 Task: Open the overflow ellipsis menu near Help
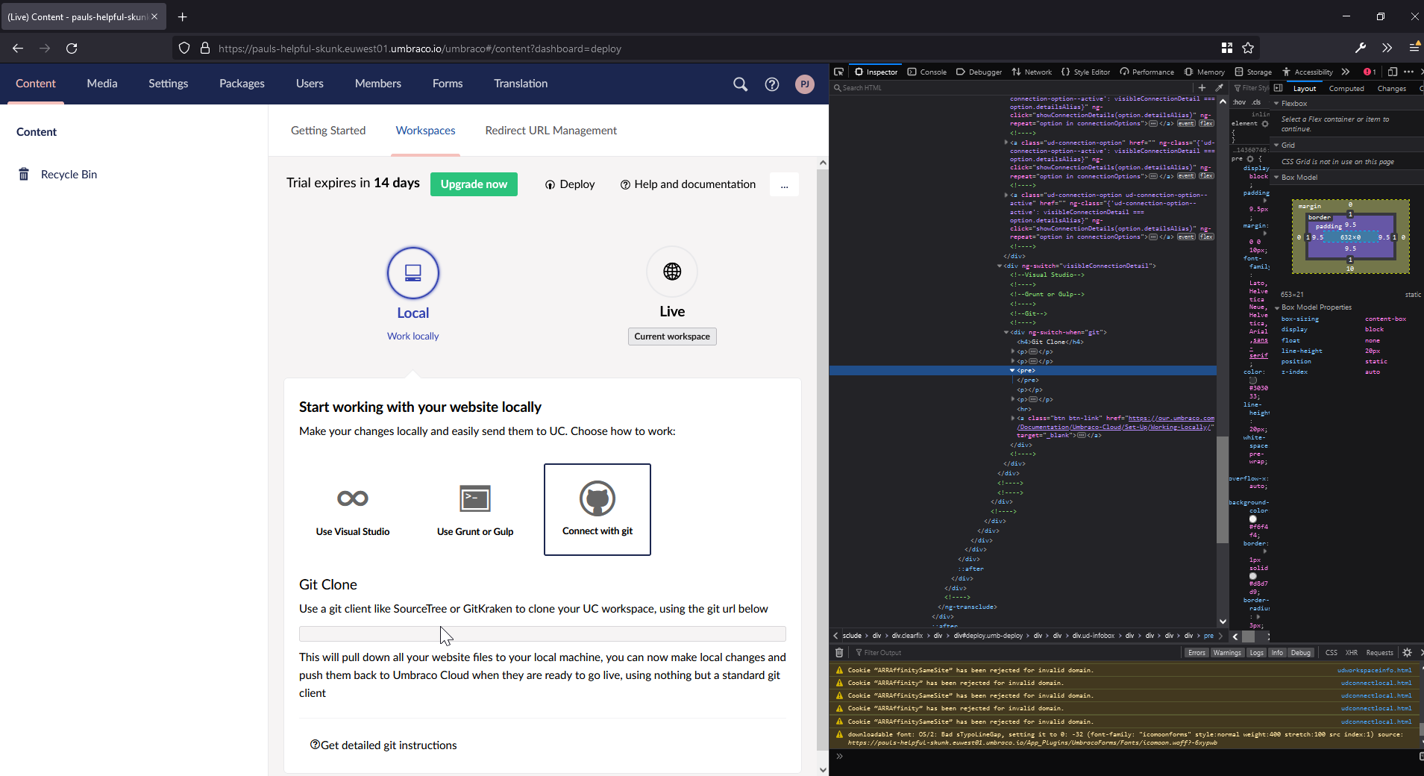(x=784, y=184)
